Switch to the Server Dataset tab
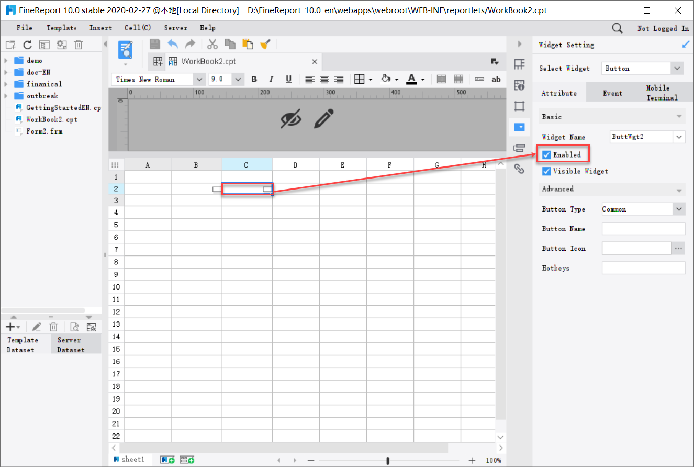694x467 pixels. coord(76,345)
